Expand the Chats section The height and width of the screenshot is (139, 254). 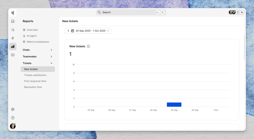coord(38,50)
